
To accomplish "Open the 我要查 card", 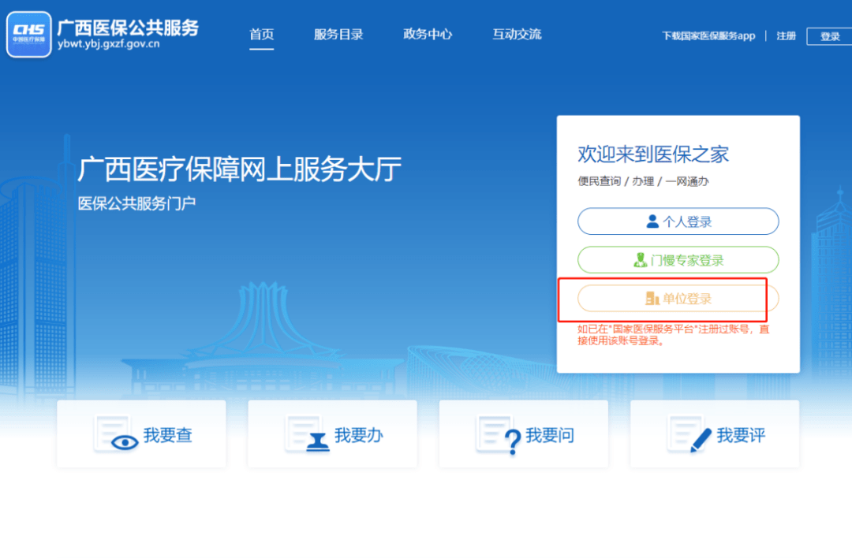I will [141, 433].
